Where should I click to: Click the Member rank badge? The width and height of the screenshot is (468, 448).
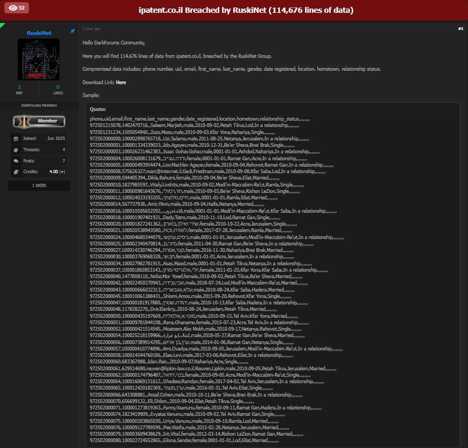pyautogui.click(x=39, y=121)
